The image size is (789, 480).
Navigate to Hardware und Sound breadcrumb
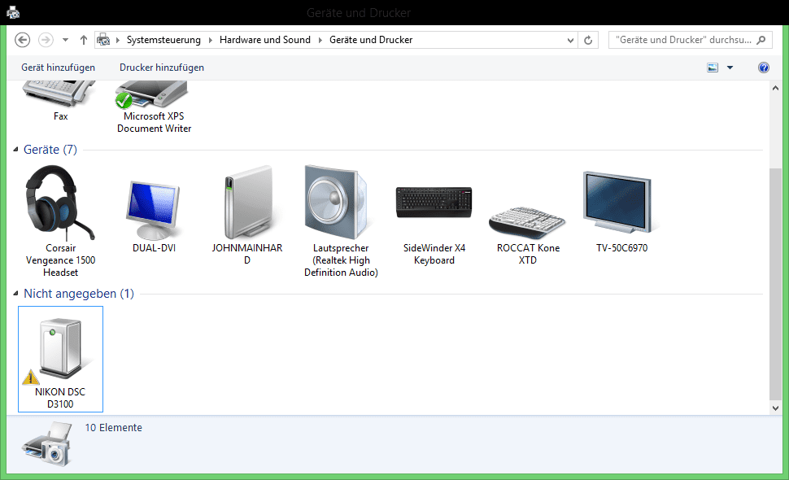264,40
